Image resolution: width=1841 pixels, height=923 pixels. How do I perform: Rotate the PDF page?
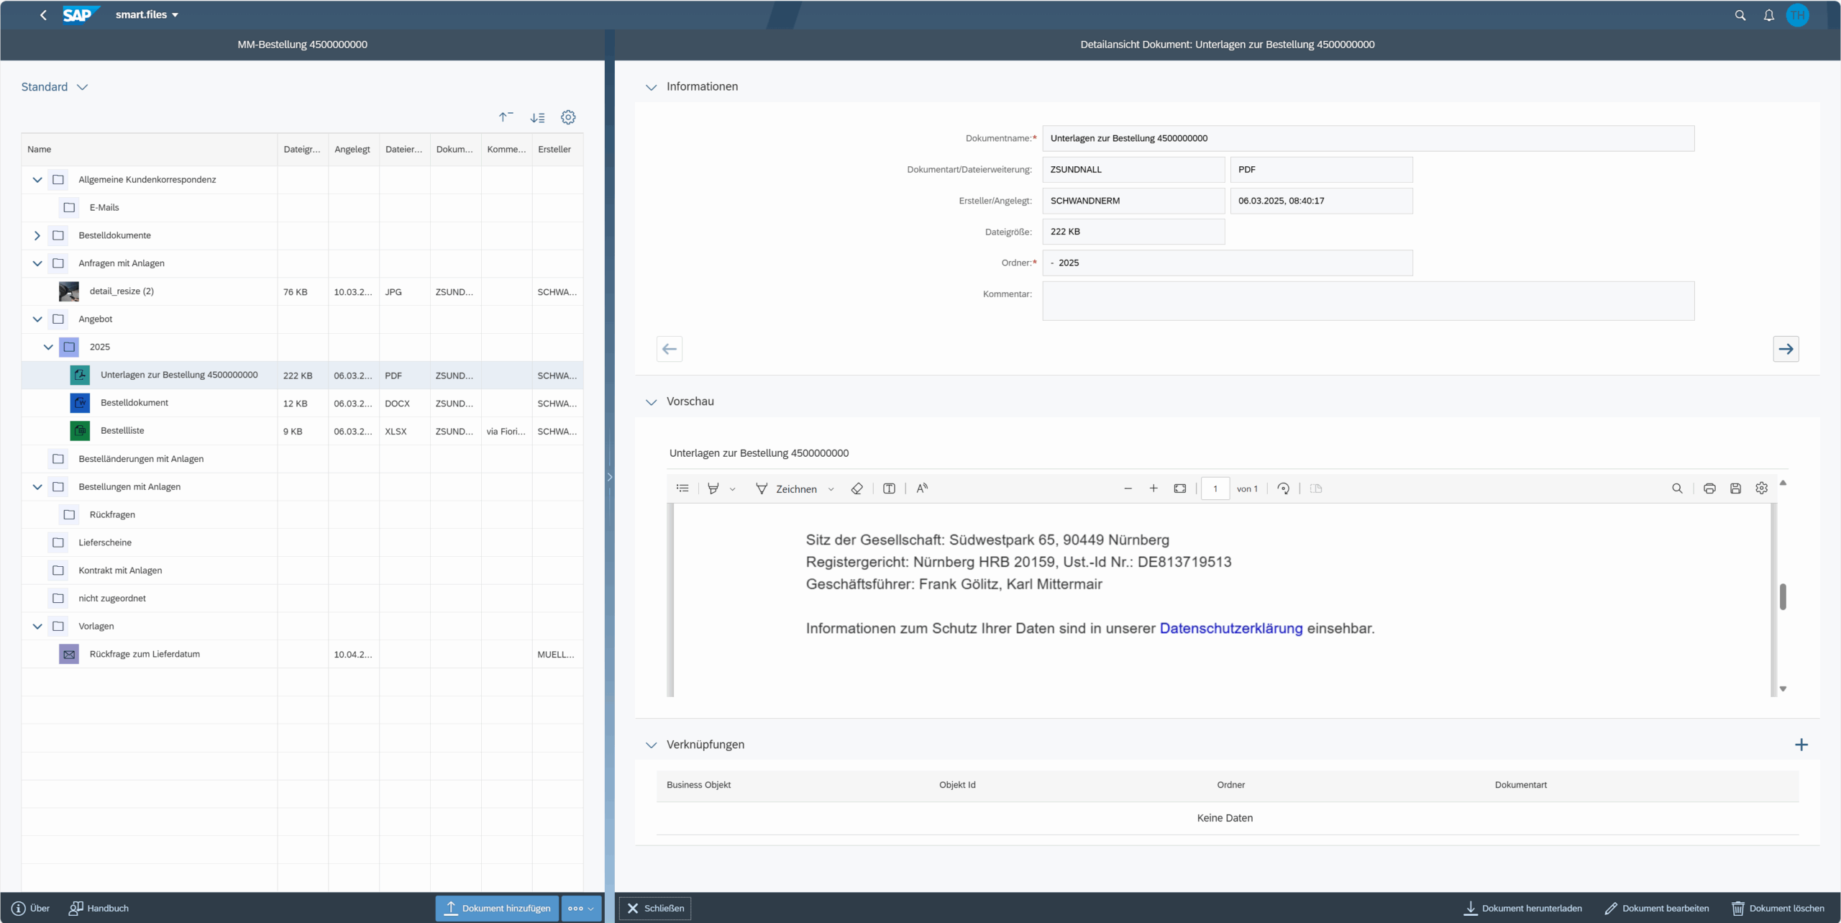click(x=1283, y=488)
